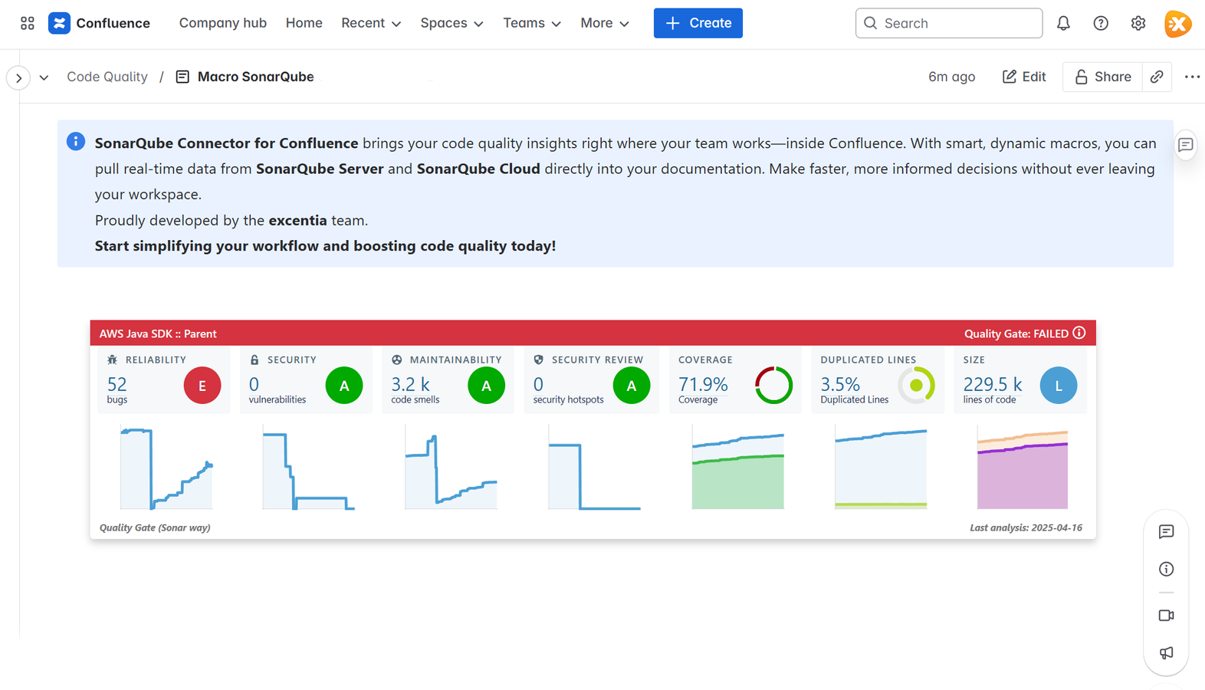
Task: Click the Macro SonarQube page title
Action: (x=256, y=77)
